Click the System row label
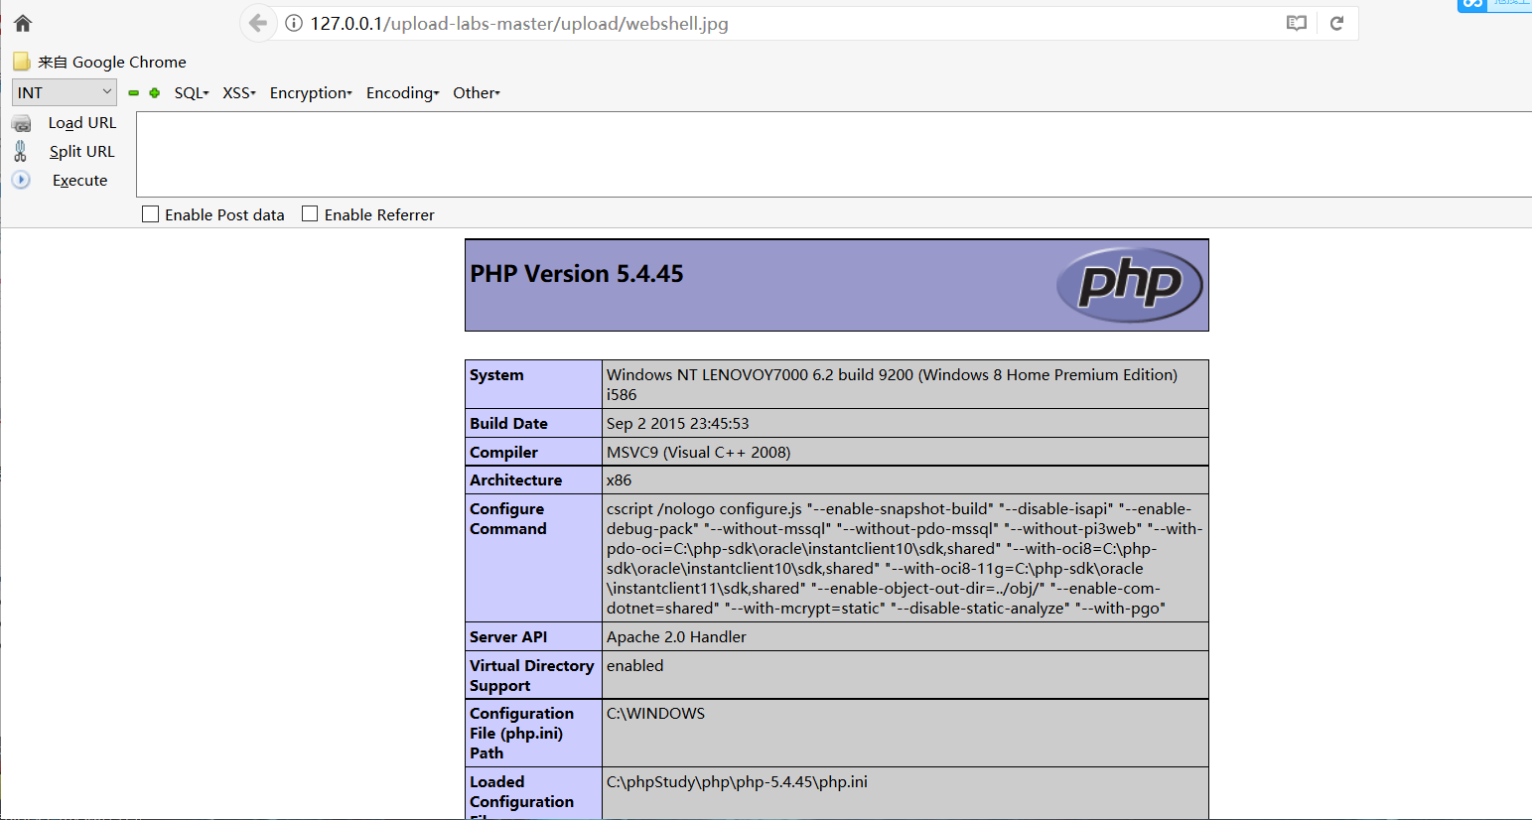 496,375
